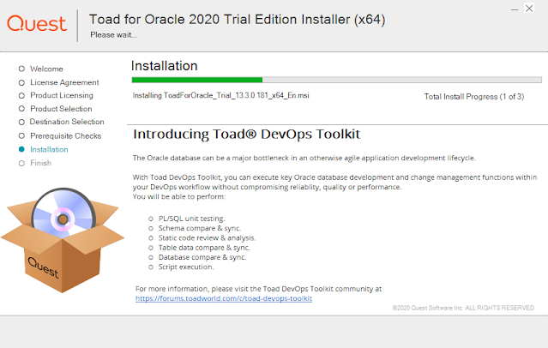Click 'Total Install Progress (1 of 3)' text
This screenshot has height=348, width=548.
click(474, 97)
